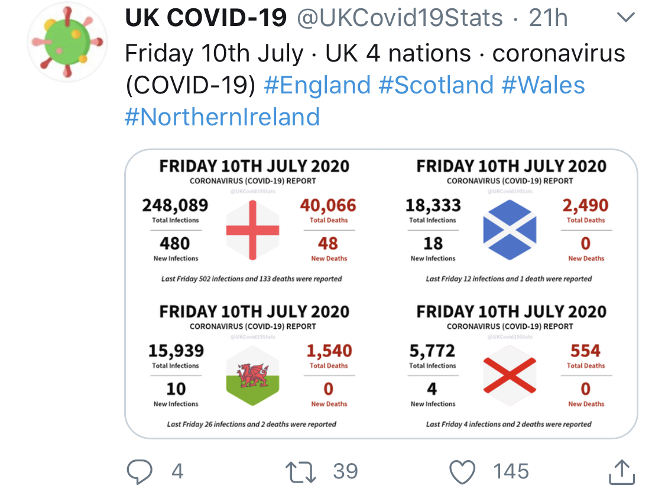Open the Scotland report image panel
Viewport: 665px width, 495px height.
[510, 221]
